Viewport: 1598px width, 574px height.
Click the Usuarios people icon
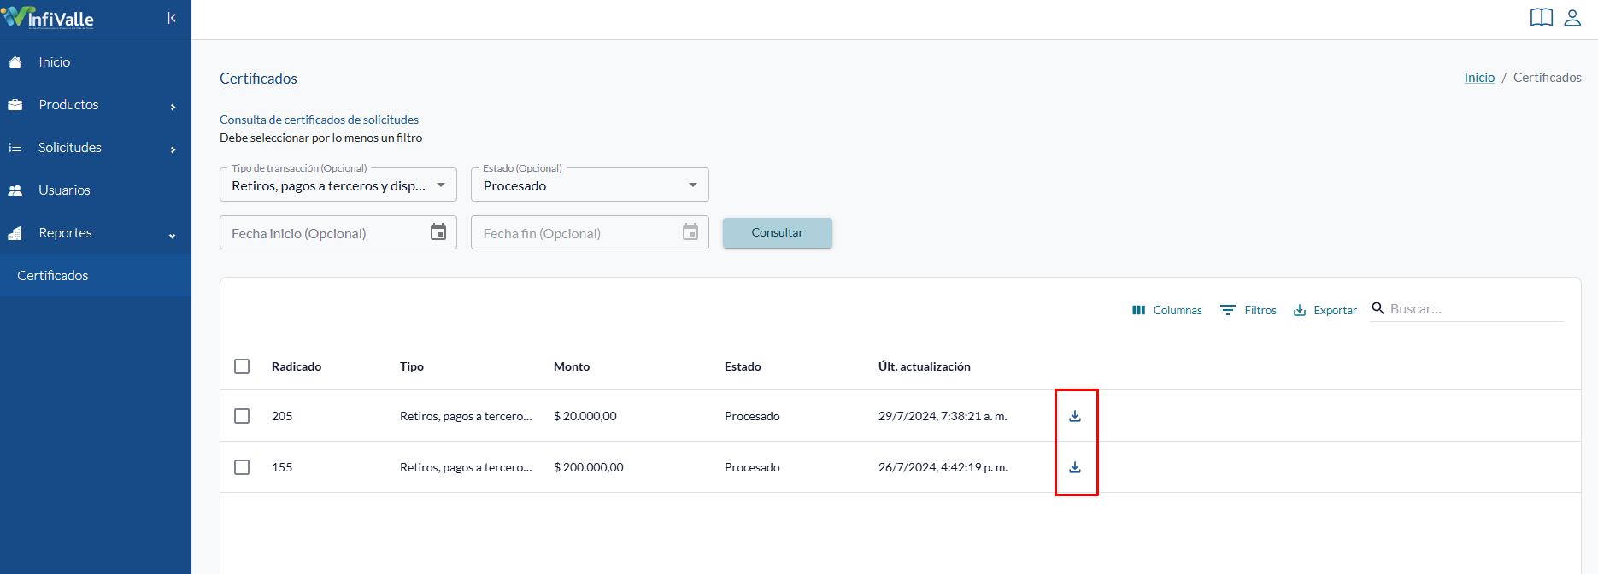pos(15,190)
